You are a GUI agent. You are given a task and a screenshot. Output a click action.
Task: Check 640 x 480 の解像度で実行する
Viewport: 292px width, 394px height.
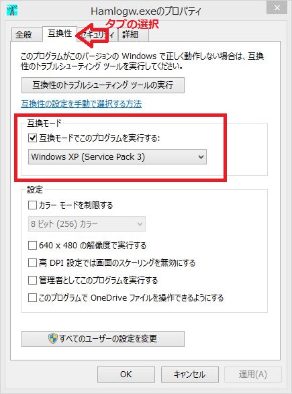32,245
